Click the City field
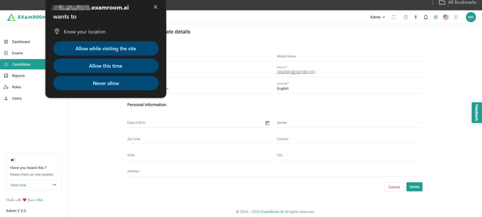Screen dimensions: 482x217 pos(350,155)
